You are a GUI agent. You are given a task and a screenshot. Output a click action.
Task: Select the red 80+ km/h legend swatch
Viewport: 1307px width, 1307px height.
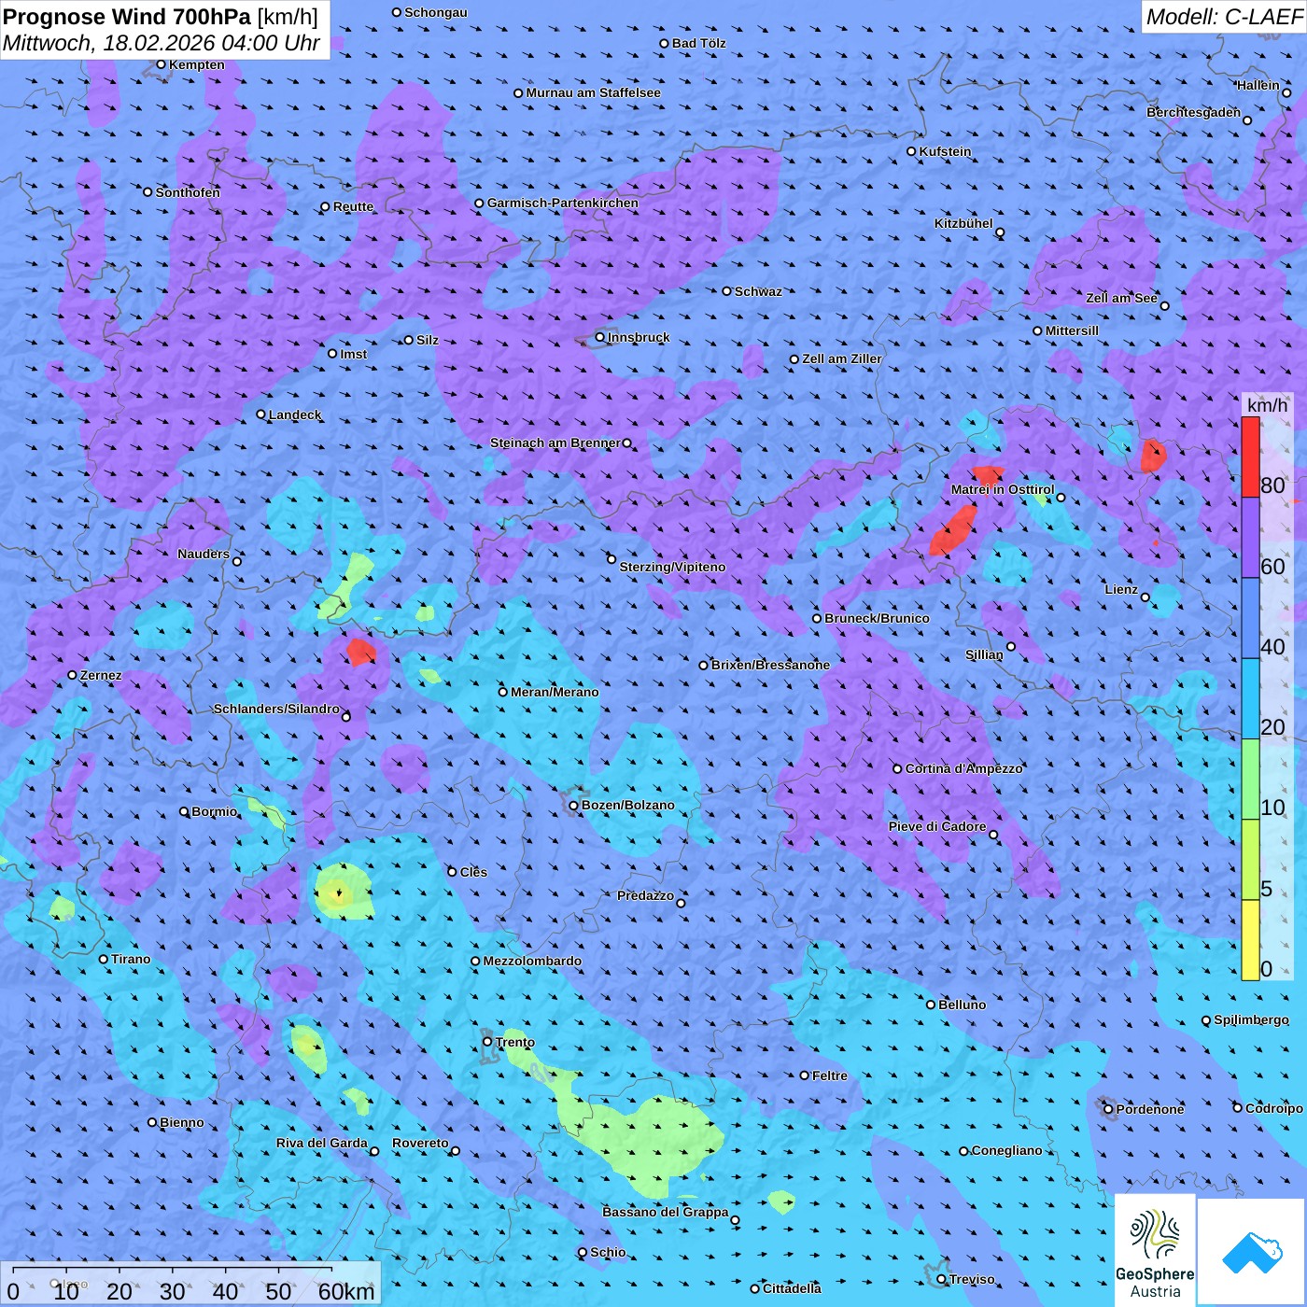[x=1250, y=457]
